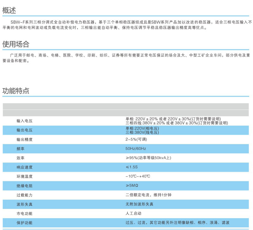253x230 pixels.
Task: Select the 2~5%(可调) precision value
Action: [x=136, y=139]
